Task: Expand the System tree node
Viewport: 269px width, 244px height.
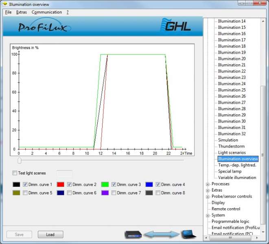Action: (208, 215)
